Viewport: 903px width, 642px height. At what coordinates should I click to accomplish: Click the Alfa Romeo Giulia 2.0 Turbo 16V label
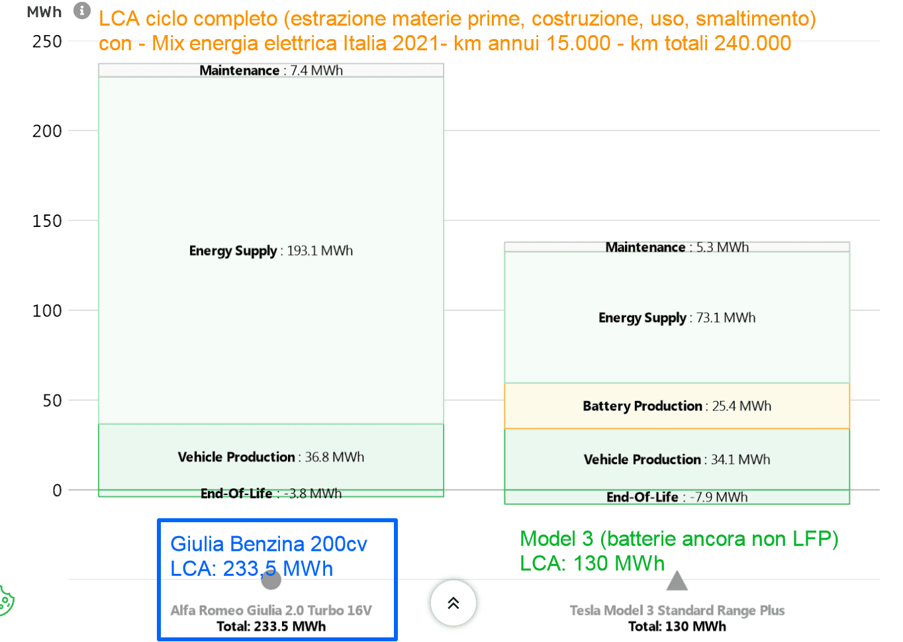(x=271, y=610)
